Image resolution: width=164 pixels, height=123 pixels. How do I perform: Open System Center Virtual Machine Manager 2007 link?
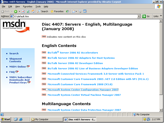click(x=84, y=95)
